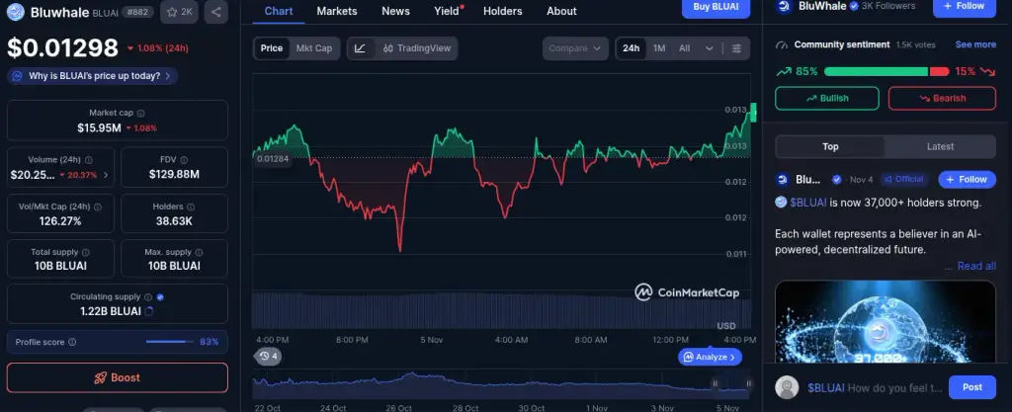Click Bluwhale coin logo in header
This screenshot has height=412, width=1012.
click(16, 12)
